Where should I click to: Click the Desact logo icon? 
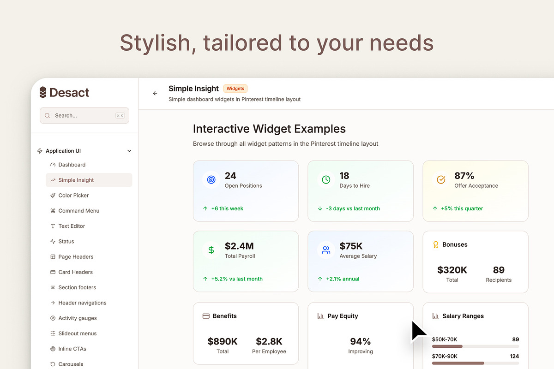point(44,92)
